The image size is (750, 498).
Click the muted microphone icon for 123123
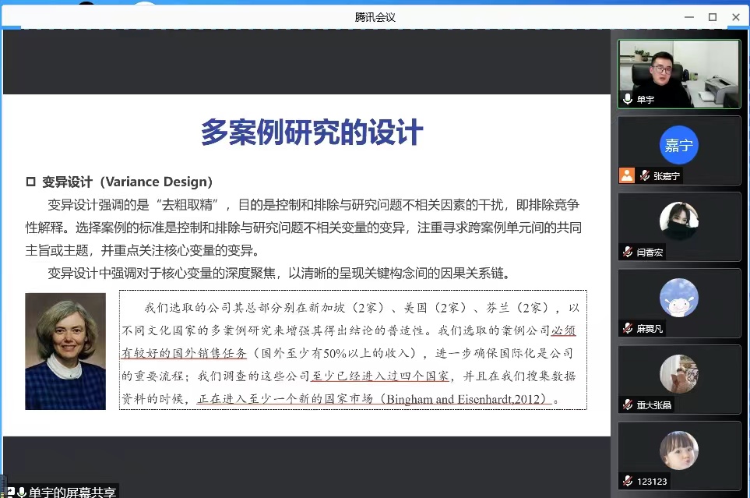(628, 481)
